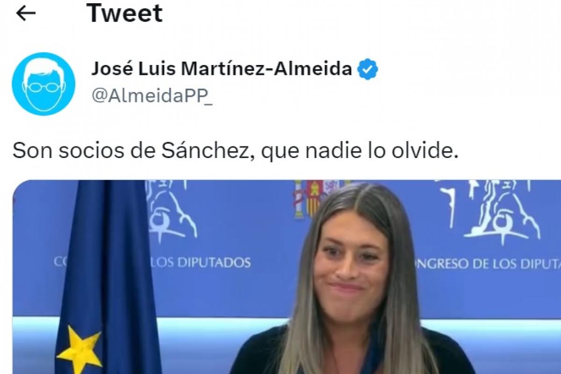
Task: Go back using the left arrow
Action: [26, 14]
